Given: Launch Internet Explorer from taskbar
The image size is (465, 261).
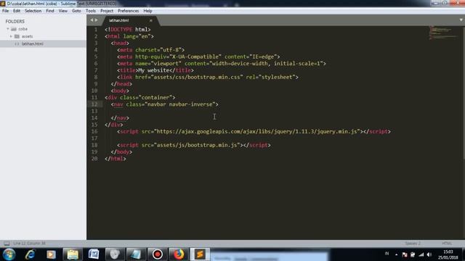Looking at the screenshot, I should [31, 254].
